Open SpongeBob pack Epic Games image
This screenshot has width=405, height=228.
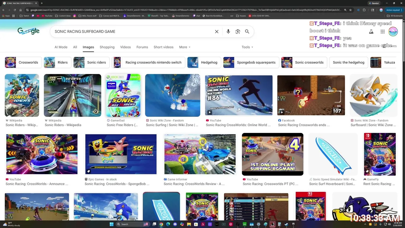pyautogui.click(x=121, y=154)
